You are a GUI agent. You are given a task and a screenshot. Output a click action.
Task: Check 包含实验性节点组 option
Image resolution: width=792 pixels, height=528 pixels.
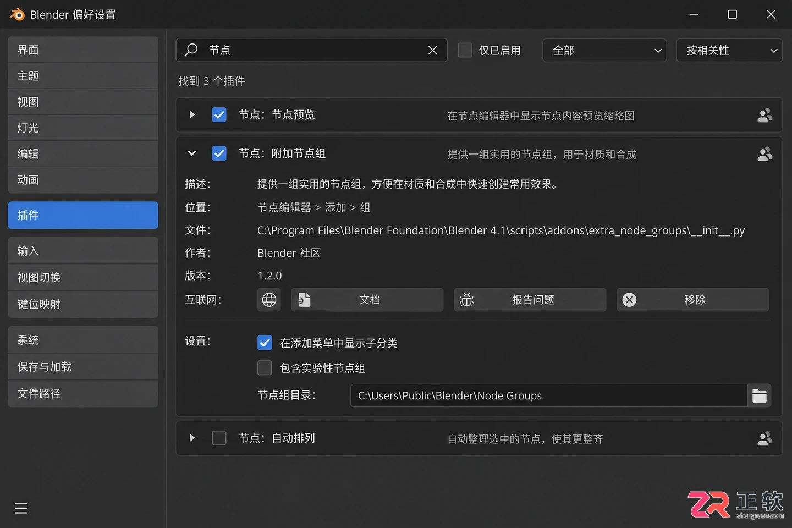tap(265, 367)
